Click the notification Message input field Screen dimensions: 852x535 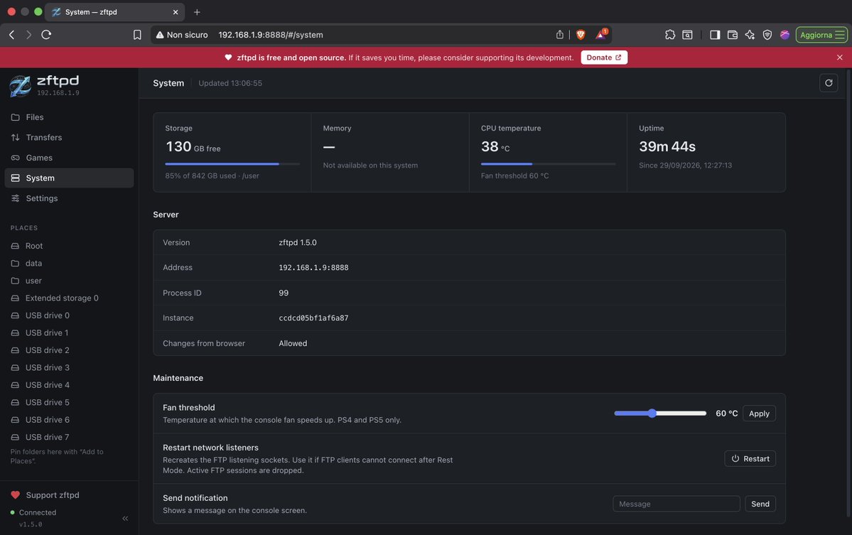pyautogui.click(x=676, y=504)
